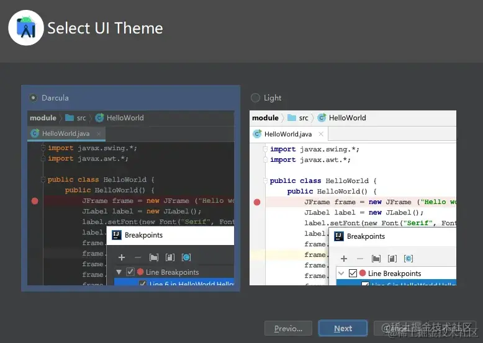Click group by file icon in Darcula preview
This screenshot has height=343, width=483.
tap(170, 257)
